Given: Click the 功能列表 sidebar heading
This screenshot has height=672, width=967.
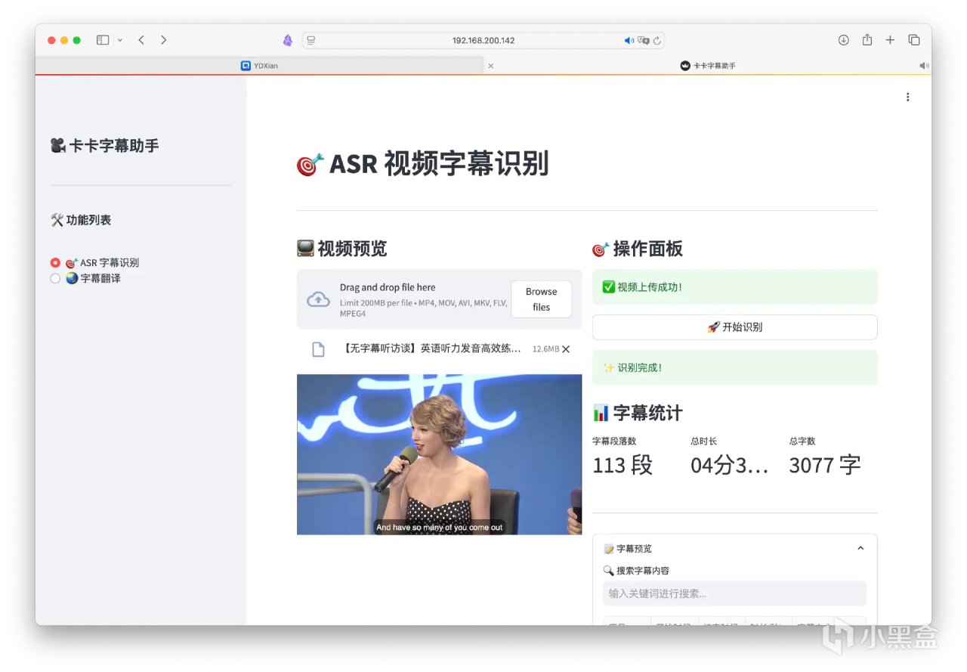Looking at the screenshot, I should point(80,220).
